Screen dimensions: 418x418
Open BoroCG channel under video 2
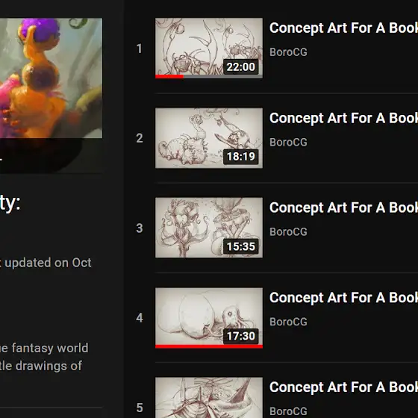pos(288,142)
